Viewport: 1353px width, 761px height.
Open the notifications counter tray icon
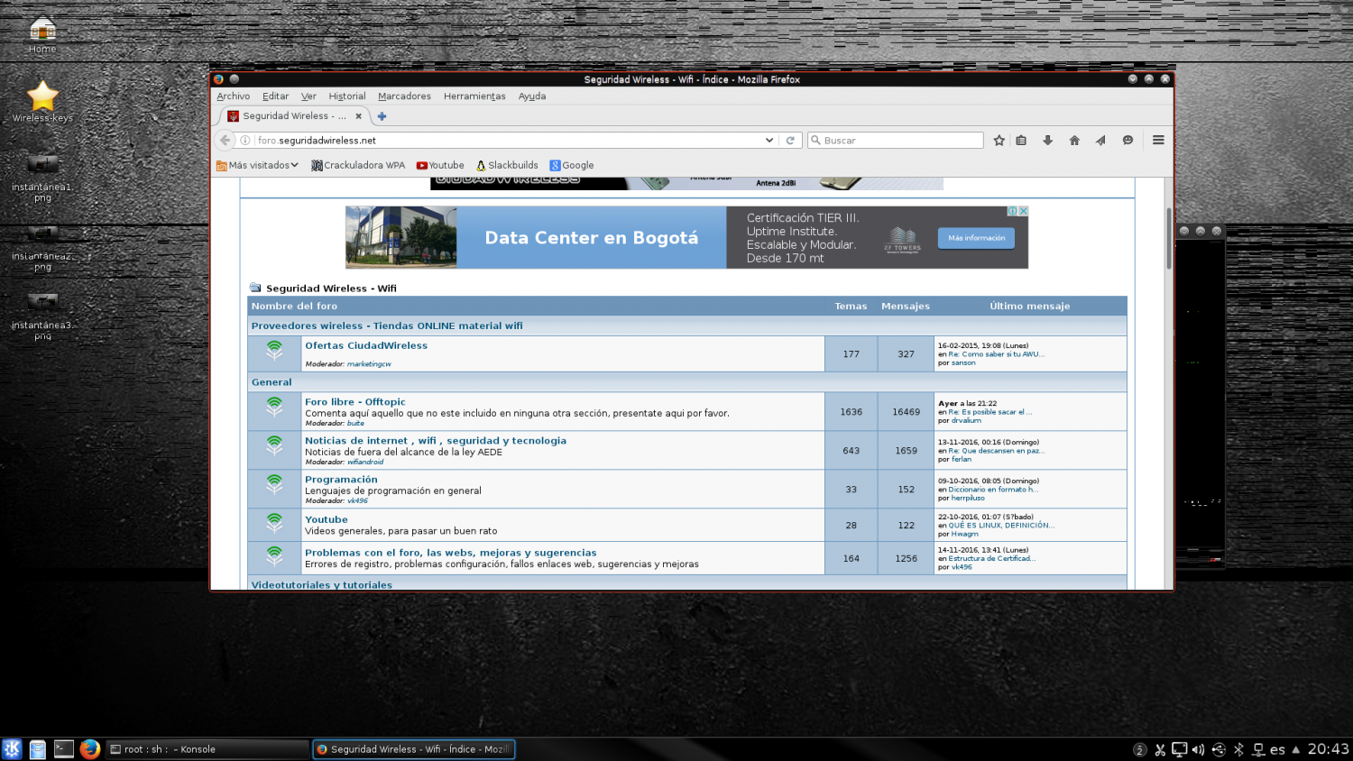point(1140,750)
